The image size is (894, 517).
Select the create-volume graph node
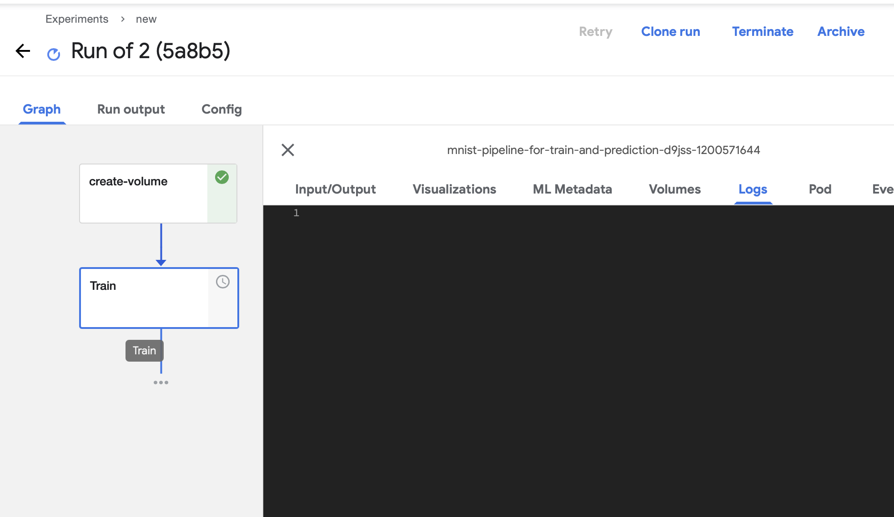pyautogui.click(x=158, y=194)
